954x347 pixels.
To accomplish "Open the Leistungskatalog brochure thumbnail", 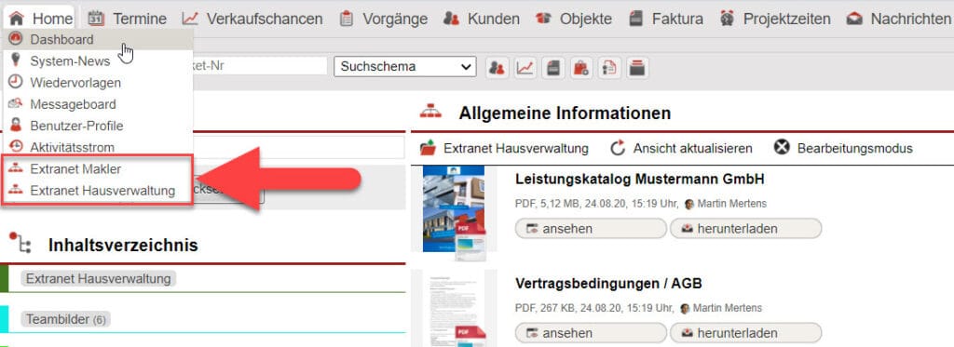I will click(455, 209).
